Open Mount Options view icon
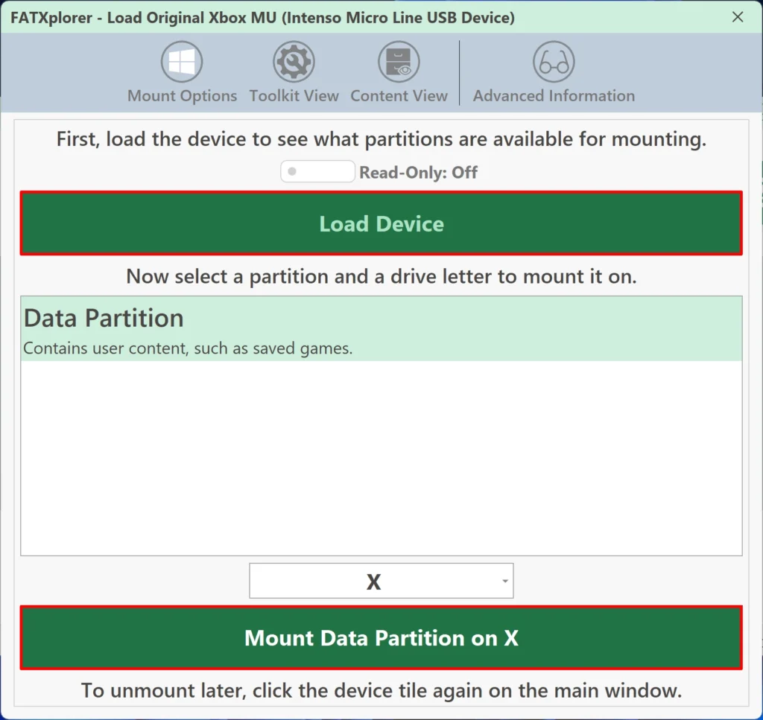The width and height of the screenshot is (763, 720). tap(182, 62)
